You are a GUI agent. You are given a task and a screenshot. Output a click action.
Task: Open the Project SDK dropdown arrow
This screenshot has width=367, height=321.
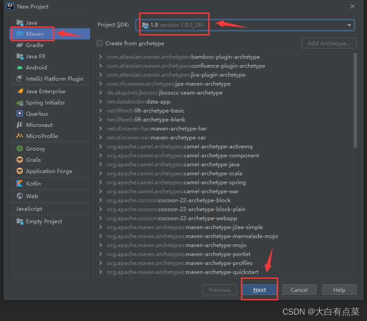pyautogui.click(x=349, y=25)
